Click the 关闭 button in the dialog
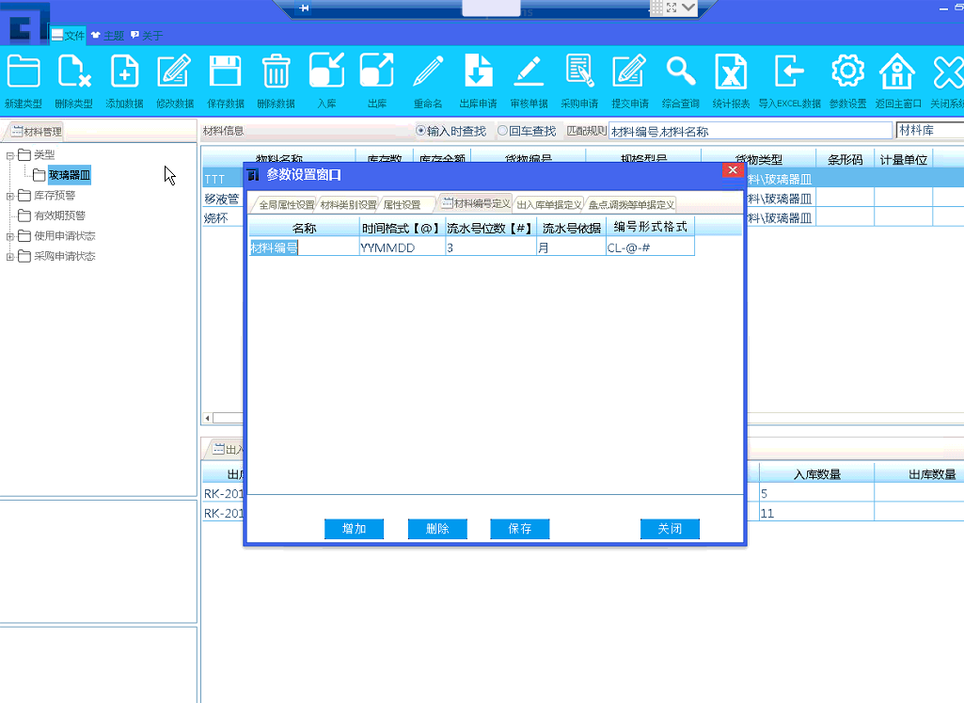 (670, 529)
